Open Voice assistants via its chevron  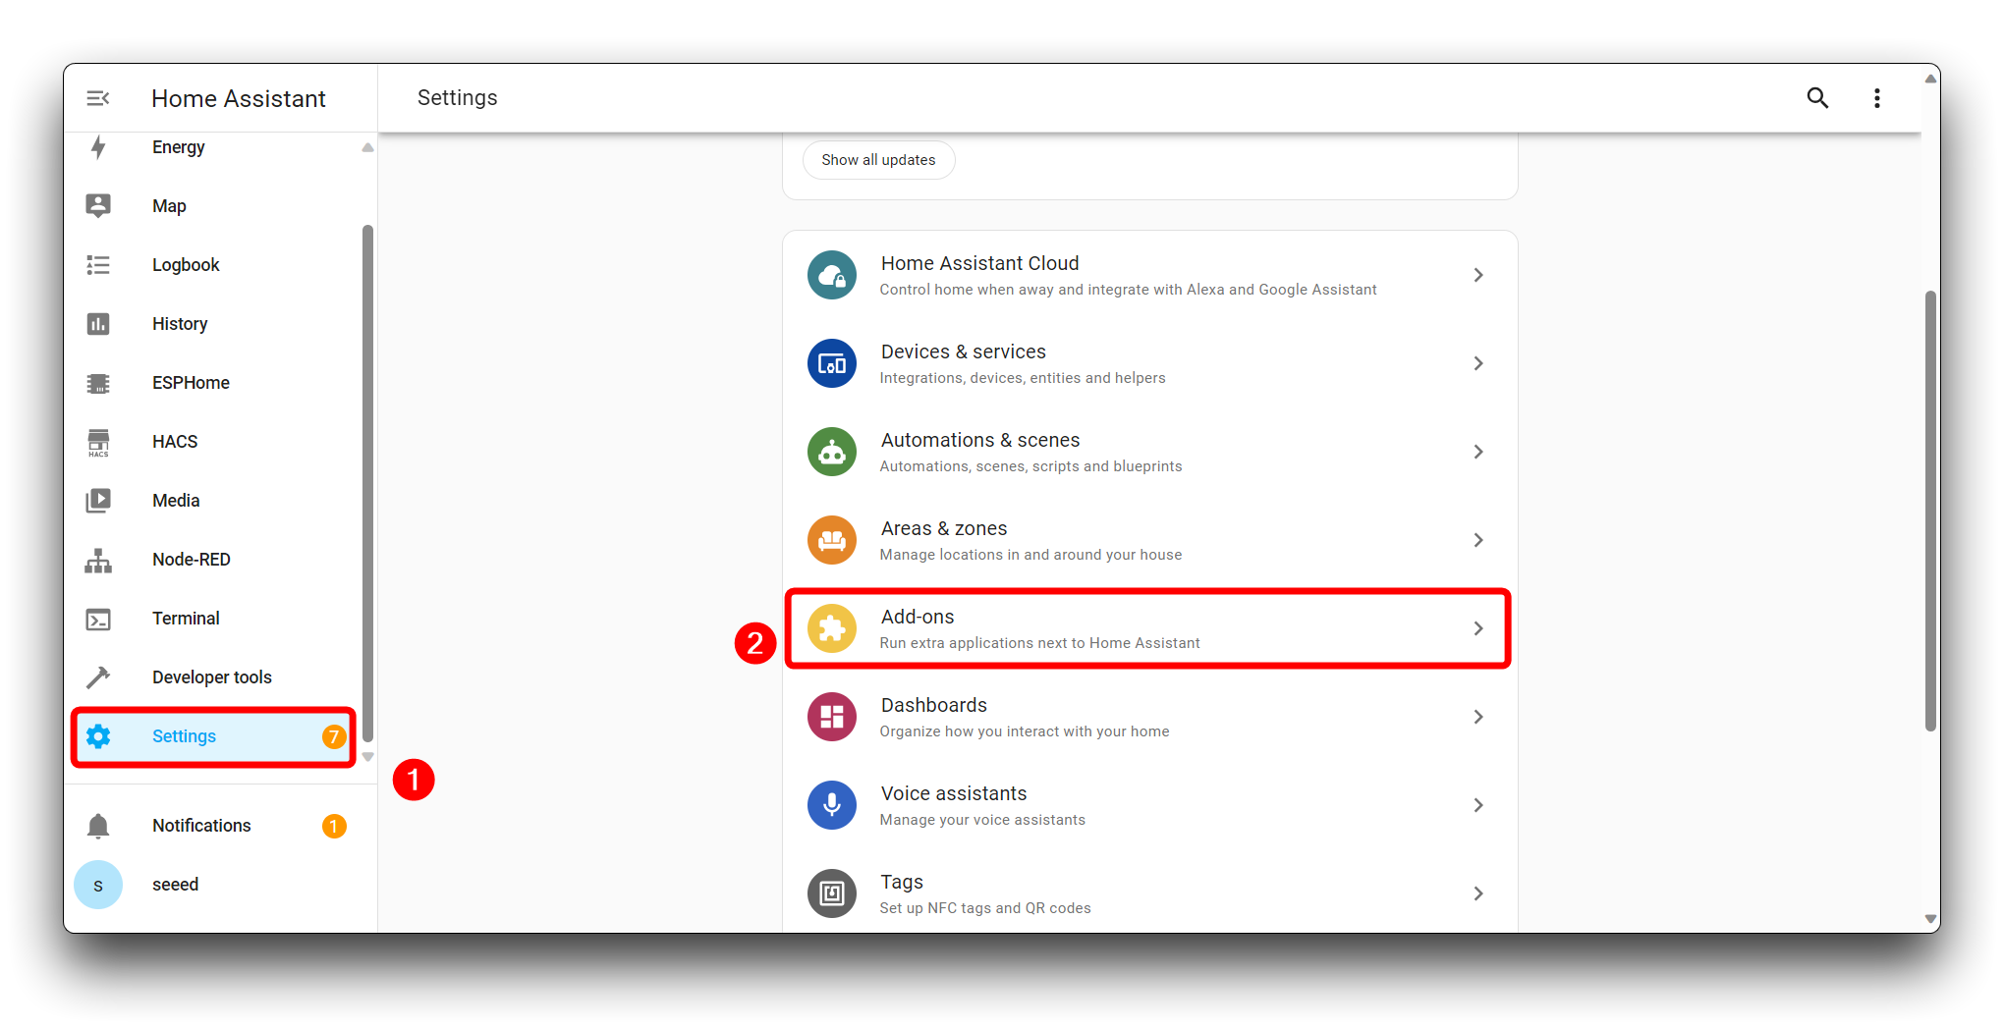pyautogui.click(x=1478, y=805)
